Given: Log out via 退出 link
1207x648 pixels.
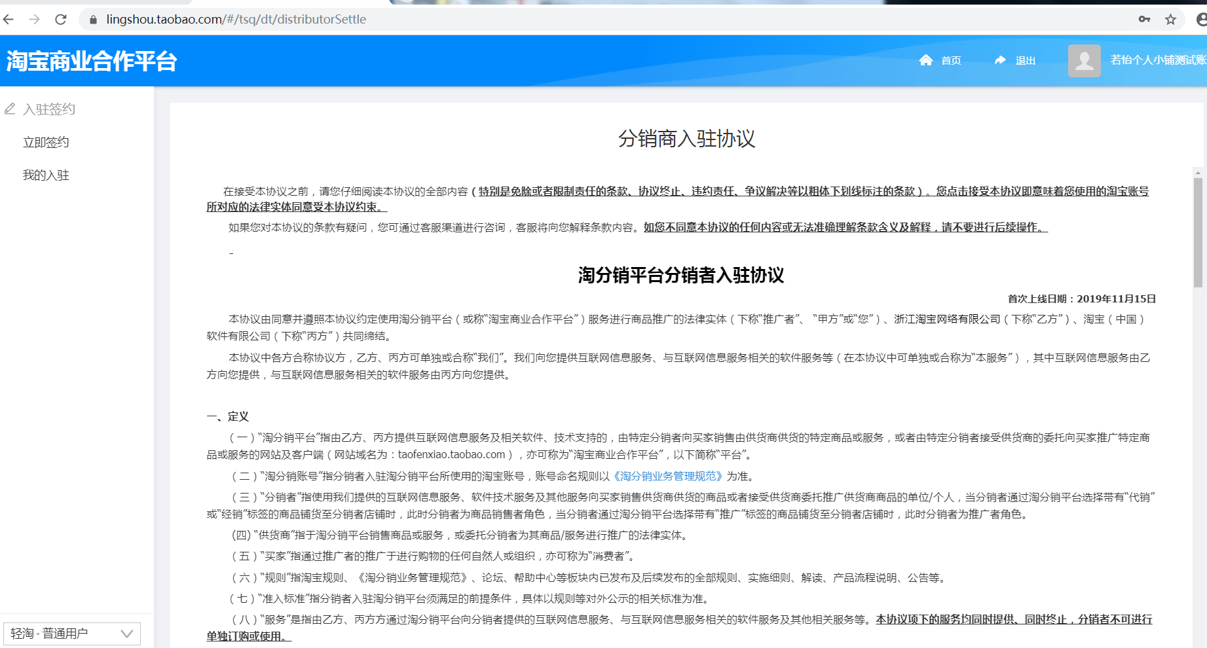Looking at the screenshot, I should pos(1026,60).
